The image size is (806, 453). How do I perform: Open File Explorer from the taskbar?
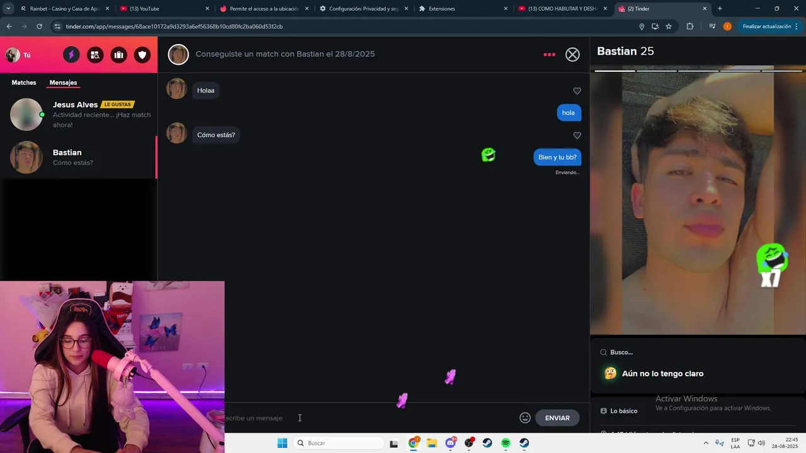(432, 443)
